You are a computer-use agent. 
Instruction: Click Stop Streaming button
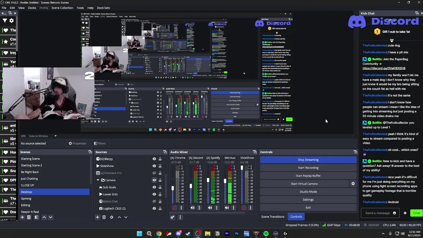pyautogui.click(x=308, y=160)
